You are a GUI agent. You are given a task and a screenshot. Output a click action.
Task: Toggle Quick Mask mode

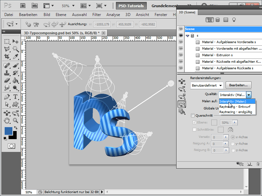[x=11, y=146]
